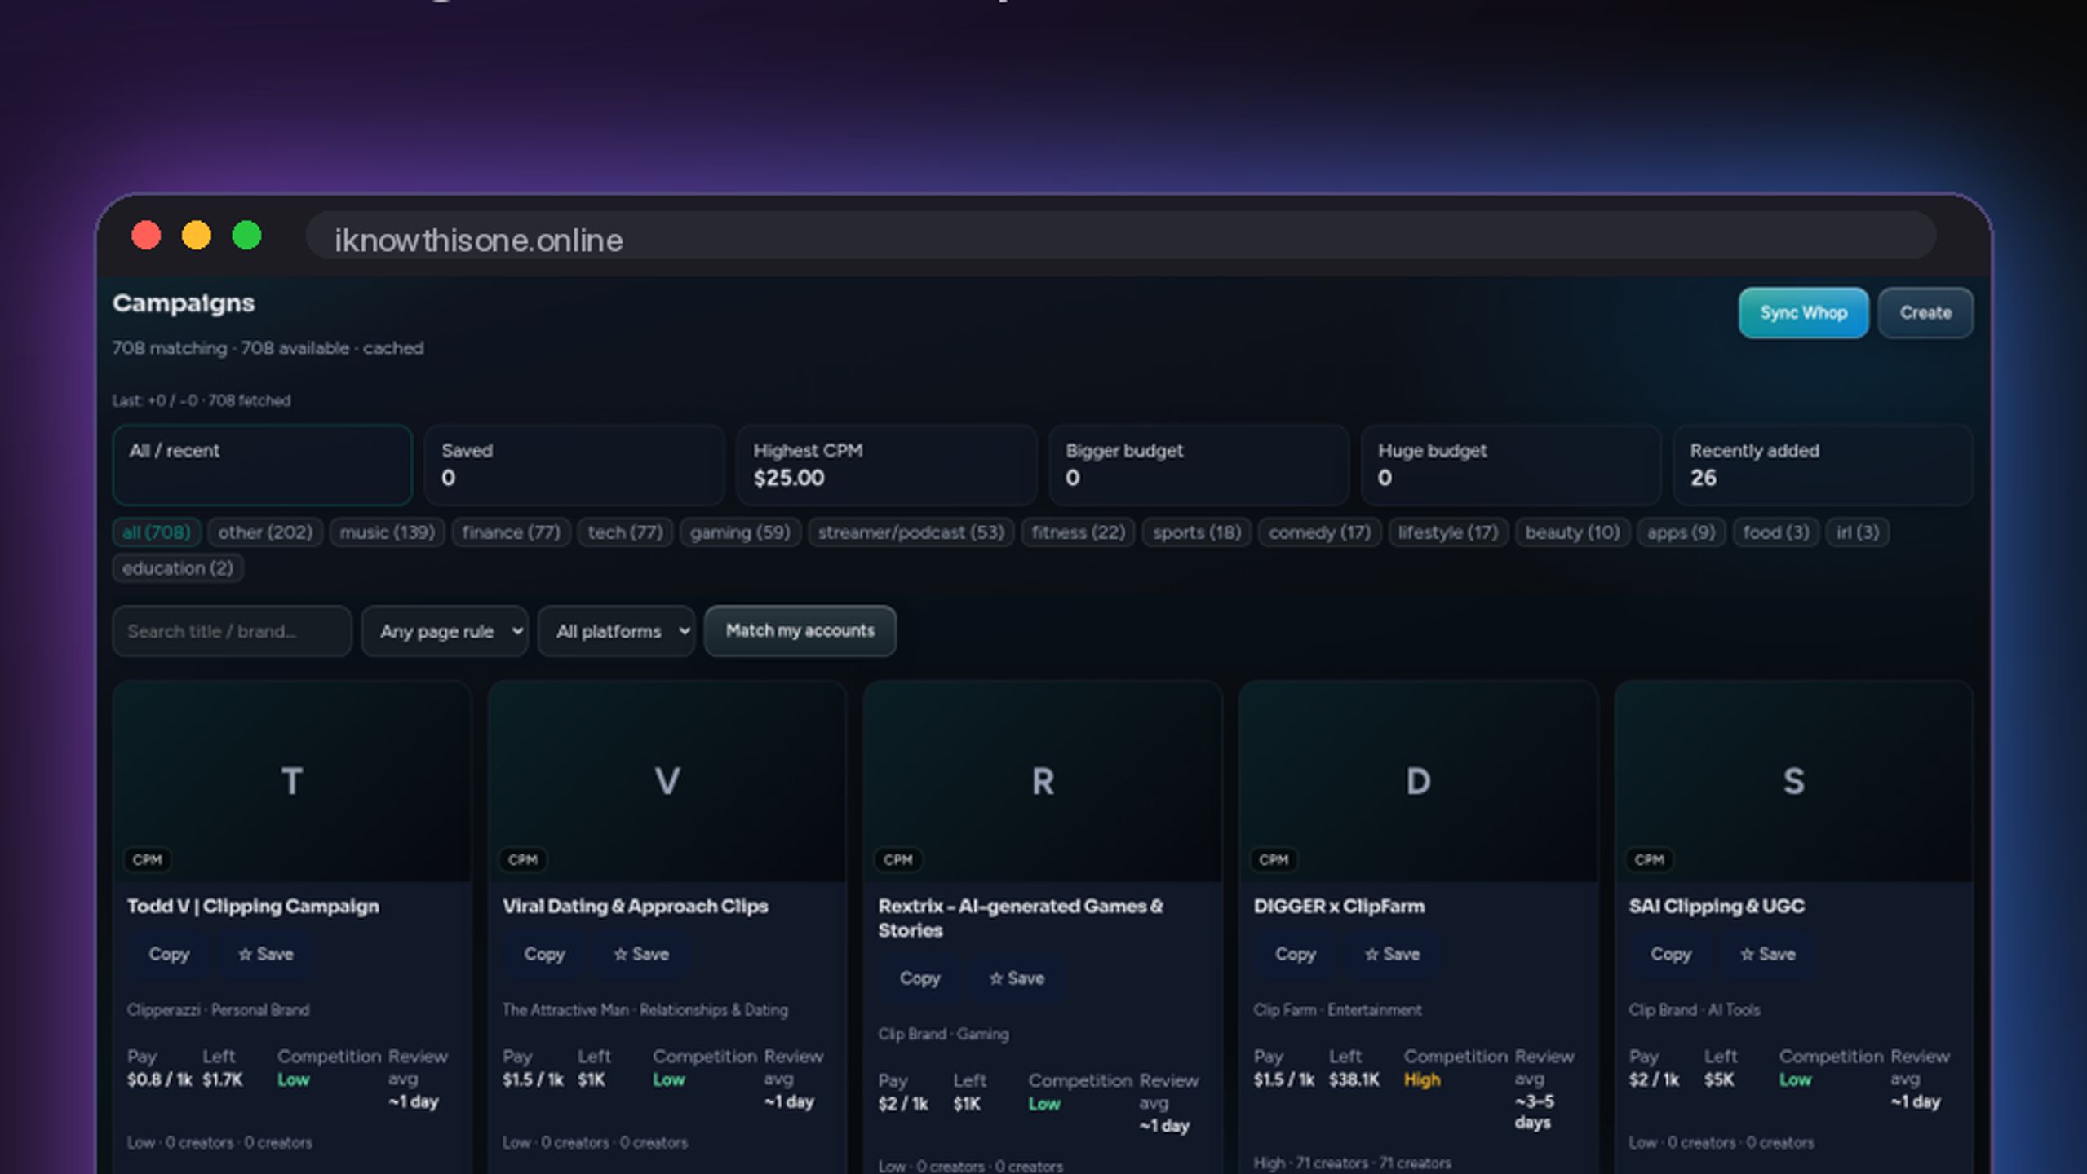The width and height of the screenshot is (2087, 1174).
Task: Filter by streamer/podcast (53) chip
Action: [x=911, y=532]
